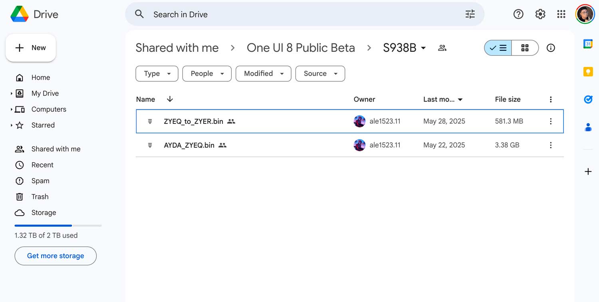Click the 3.38 GB file size
The image size is (599, 302).
[507, 145]
